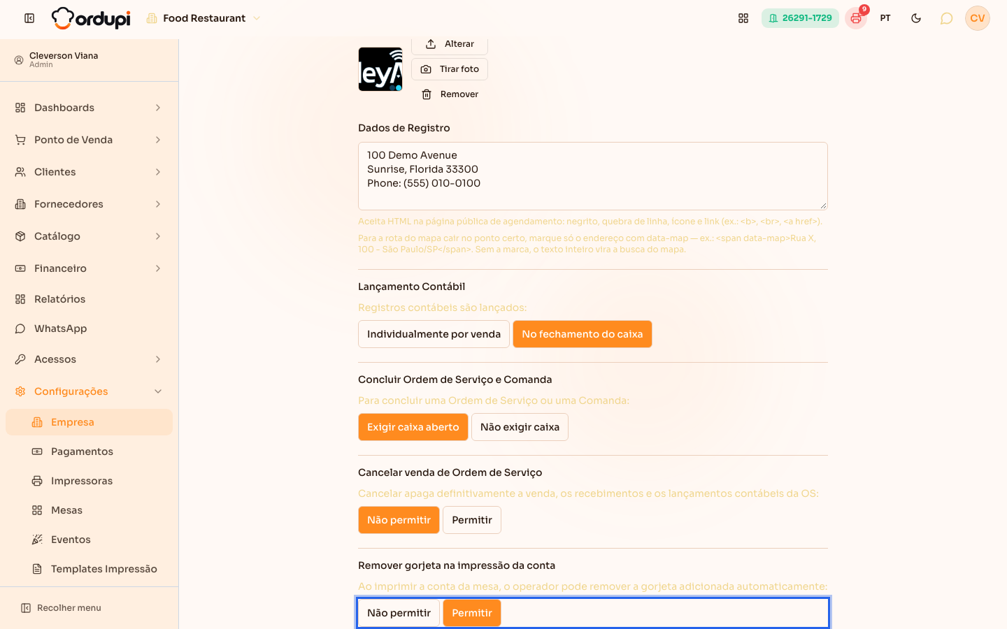This screenshot has height=629, width=1007.
Task: Open the CV user avatar menu
Action: click(x=978, y=18)
